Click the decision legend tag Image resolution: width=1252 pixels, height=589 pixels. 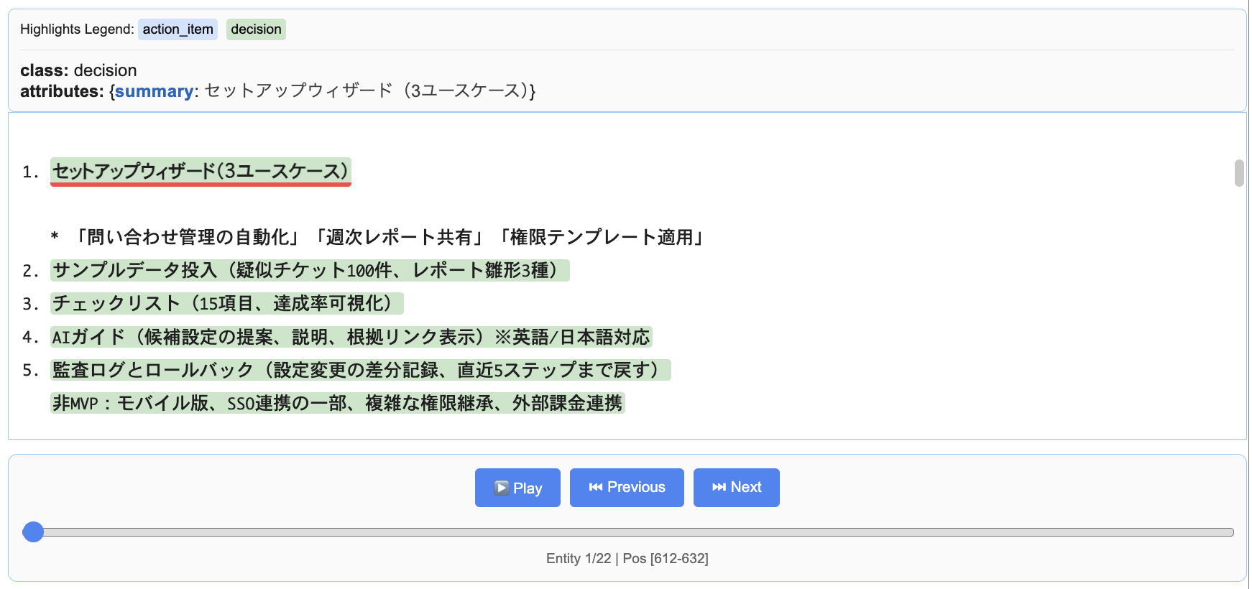click(x=256, y=29)
